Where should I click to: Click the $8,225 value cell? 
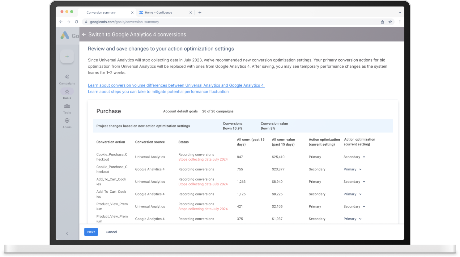pyautogui.click(x=277, y=194)
